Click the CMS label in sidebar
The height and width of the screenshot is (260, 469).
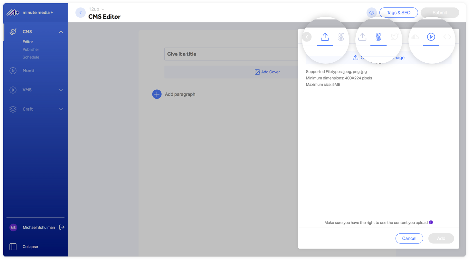pyautogui.click(x=27, y=32)
